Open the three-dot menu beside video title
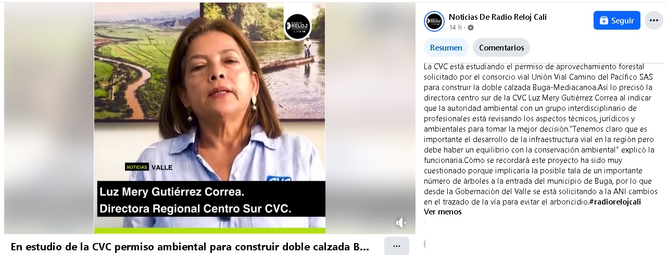This screenshot has height=255, width=667. [397, 246]
